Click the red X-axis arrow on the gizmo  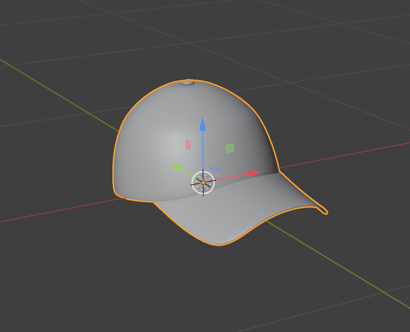pyautogui.click(x=253, y=173)
